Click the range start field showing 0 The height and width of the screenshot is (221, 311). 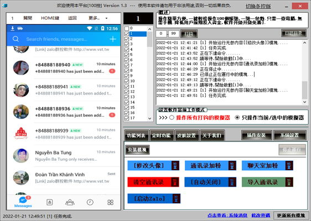click(161, 34)
